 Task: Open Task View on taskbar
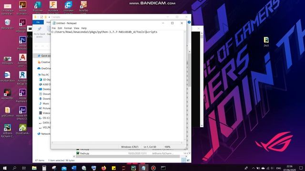pos(24,168)
